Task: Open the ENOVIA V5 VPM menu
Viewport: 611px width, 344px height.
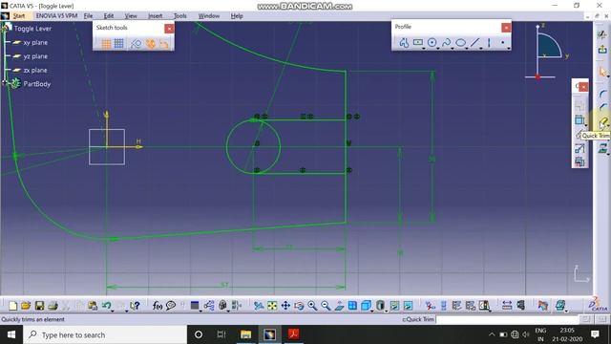Action: coord(56,16)
